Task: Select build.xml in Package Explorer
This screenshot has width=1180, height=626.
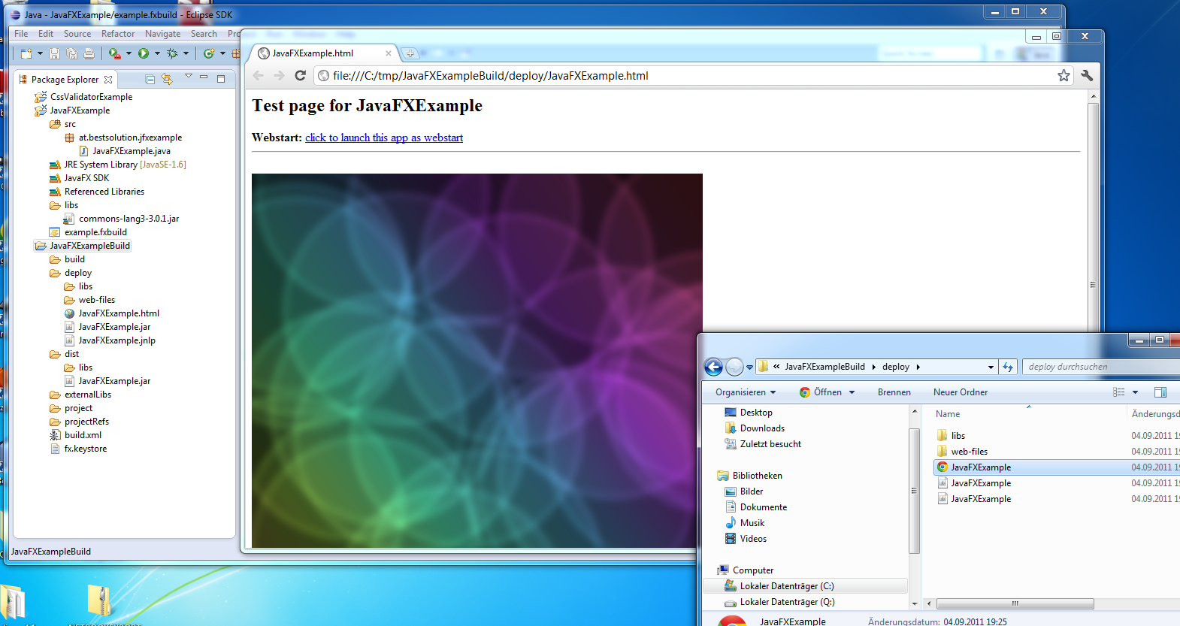Action: (83, 435)
